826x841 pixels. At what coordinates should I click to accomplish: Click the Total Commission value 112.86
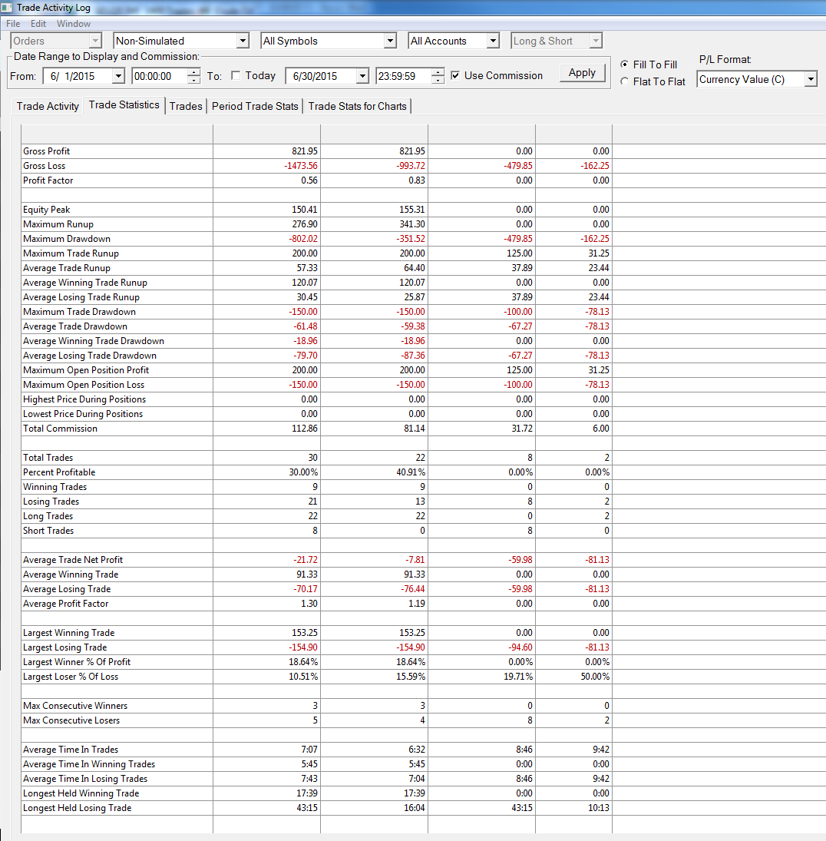305,429
